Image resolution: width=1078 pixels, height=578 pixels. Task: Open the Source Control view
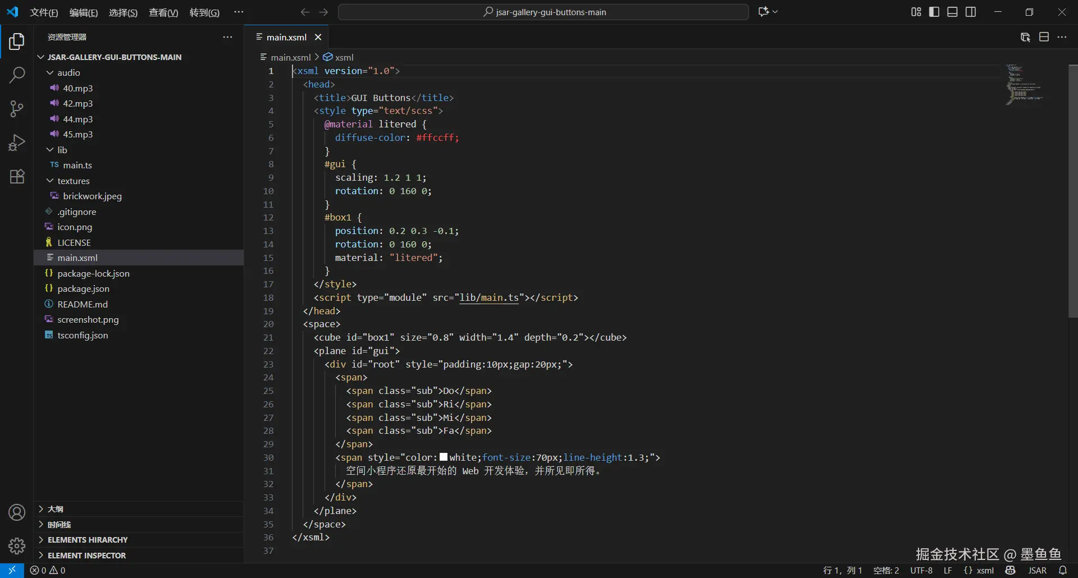[x=17, y=109]
